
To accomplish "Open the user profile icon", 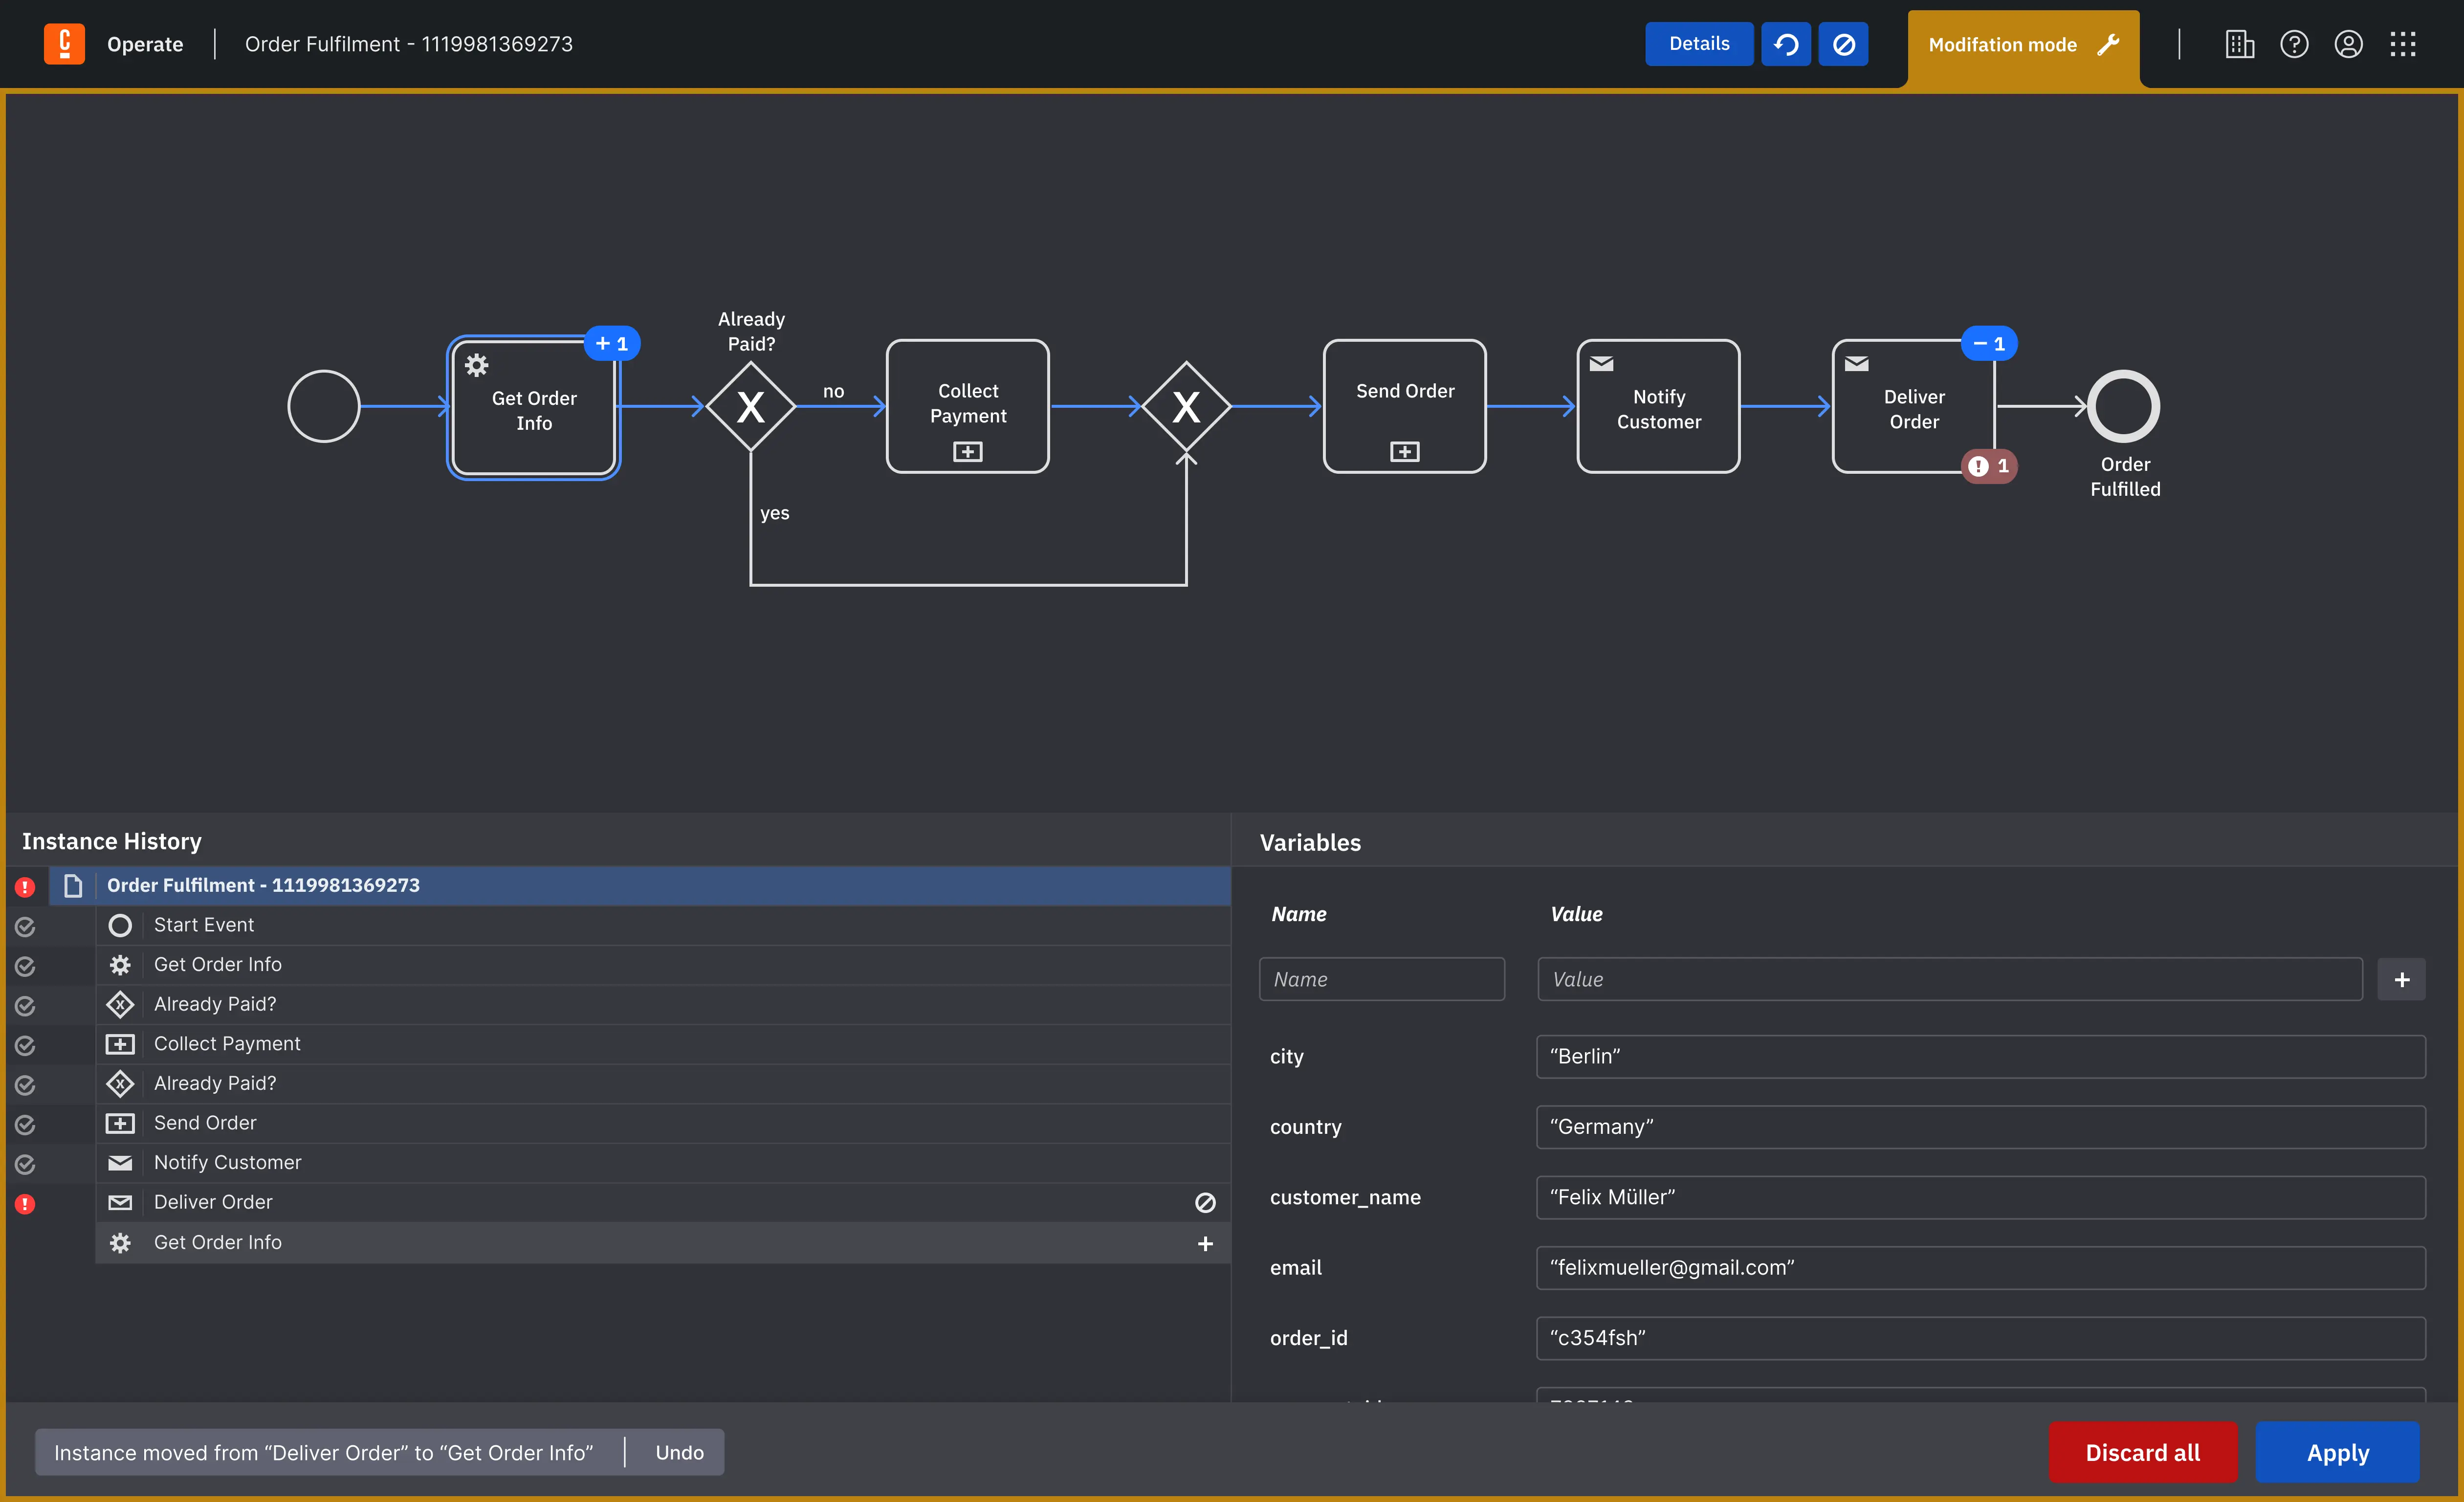I will pyautogui.click(x=2348, y=44).
